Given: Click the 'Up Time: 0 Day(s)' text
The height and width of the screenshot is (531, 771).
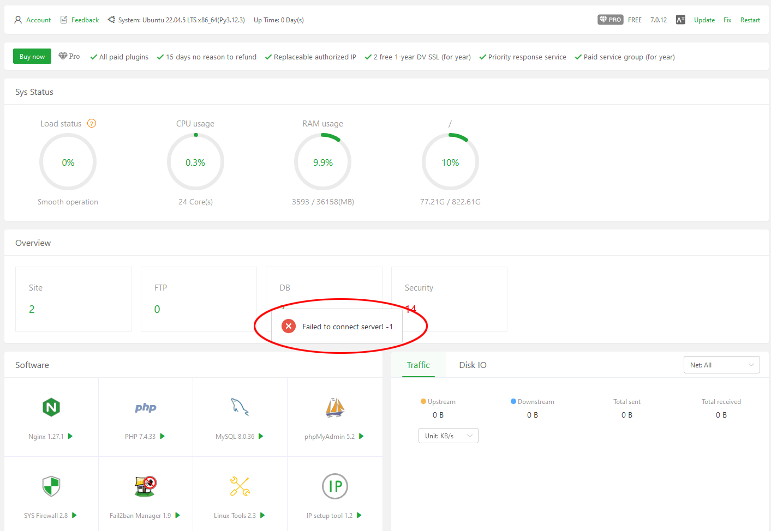Looking at the screenshot, I should pyautogui.click(x=279, y=20).
